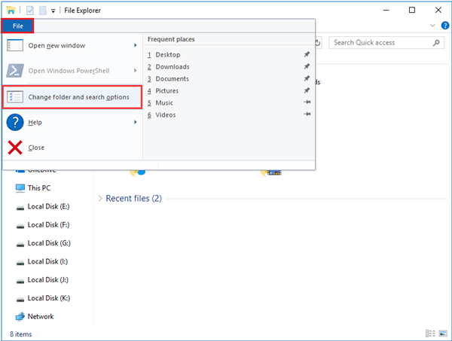Click the red X Close icon
Image resolution: width=452 pixels, height=341 pixels.
coord(15,148)
